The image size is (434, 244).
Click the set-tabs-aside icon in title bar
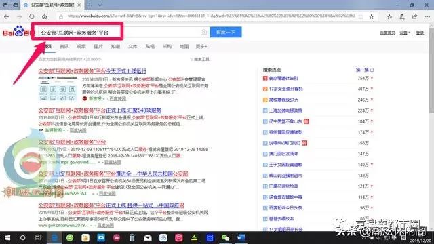[x=16, y=5]
